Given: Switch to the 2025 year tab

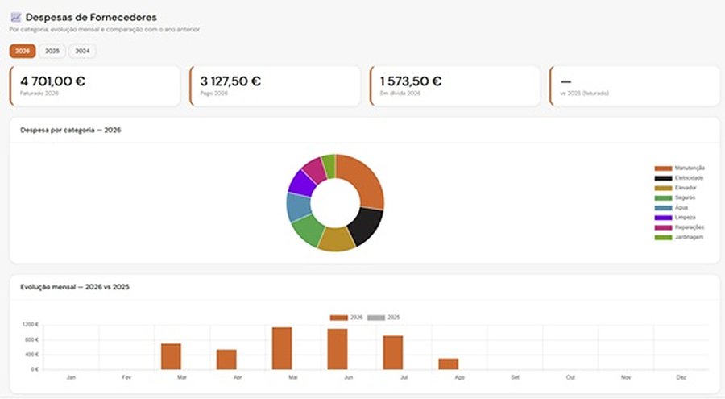Looking at the screenshot, I should [52, 51].
